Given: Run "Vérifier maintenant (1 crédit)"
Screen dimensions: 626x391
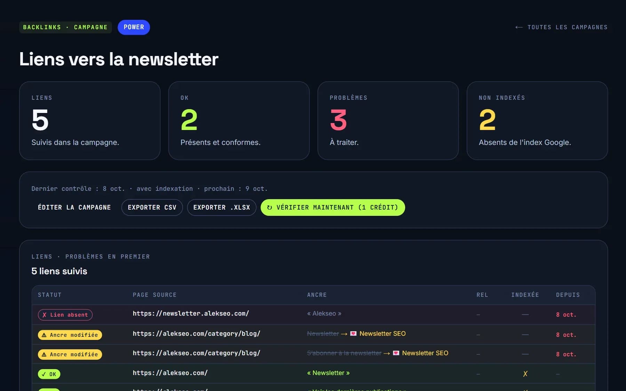Looking at the screenshot, I should click(x=333, y=207).
